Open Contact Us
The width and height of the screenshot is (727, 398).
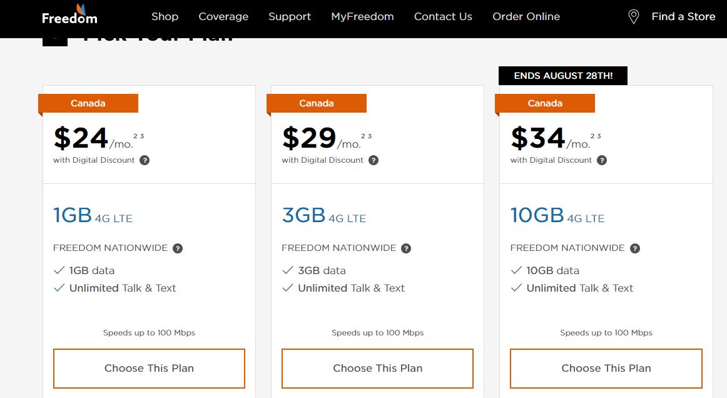pos(443,16)
